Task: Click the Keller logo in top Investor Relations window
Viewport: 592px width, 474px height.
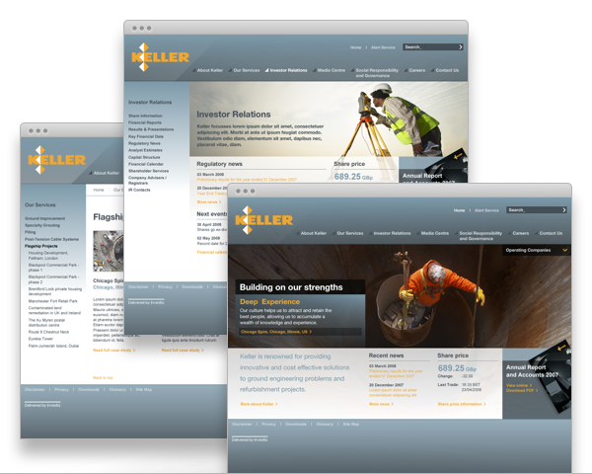Action: pyautogui.click(x=160, y=57)
